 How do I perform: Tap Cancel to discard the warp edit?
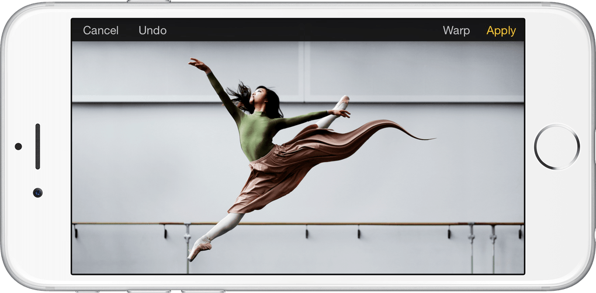(x=101, y=30)
